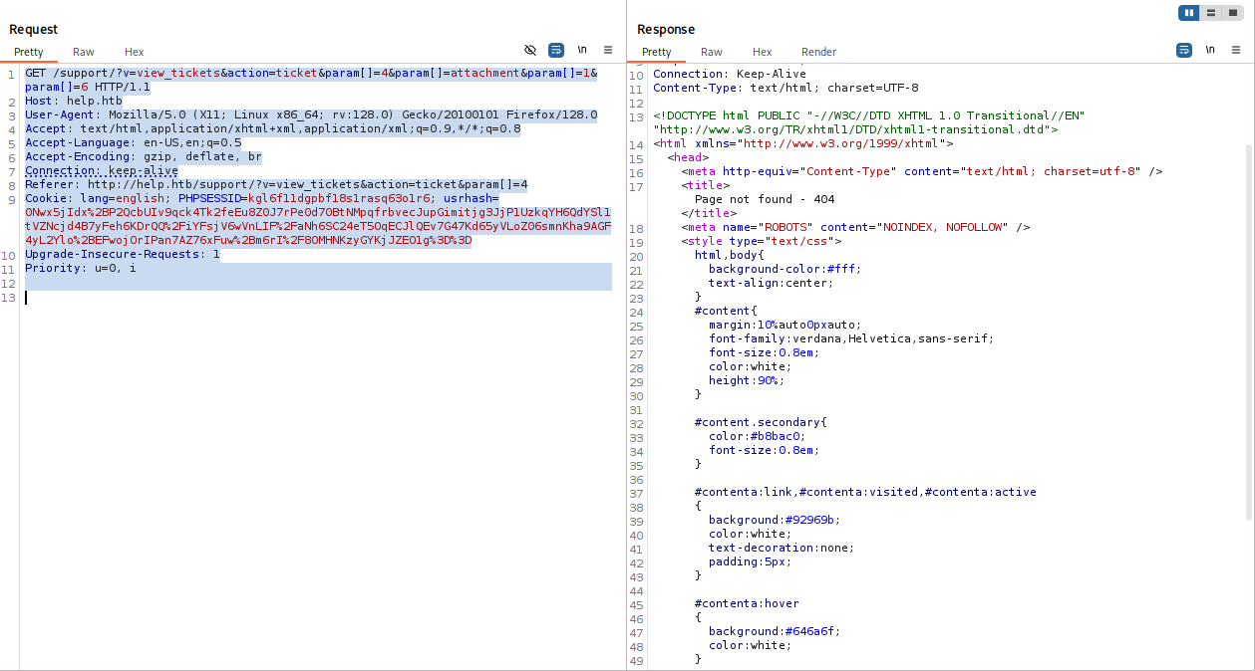Viewport: 1255px width, 671px height.
Task: Open the Response panel hamburger options menu
Action: (1236, 50)
